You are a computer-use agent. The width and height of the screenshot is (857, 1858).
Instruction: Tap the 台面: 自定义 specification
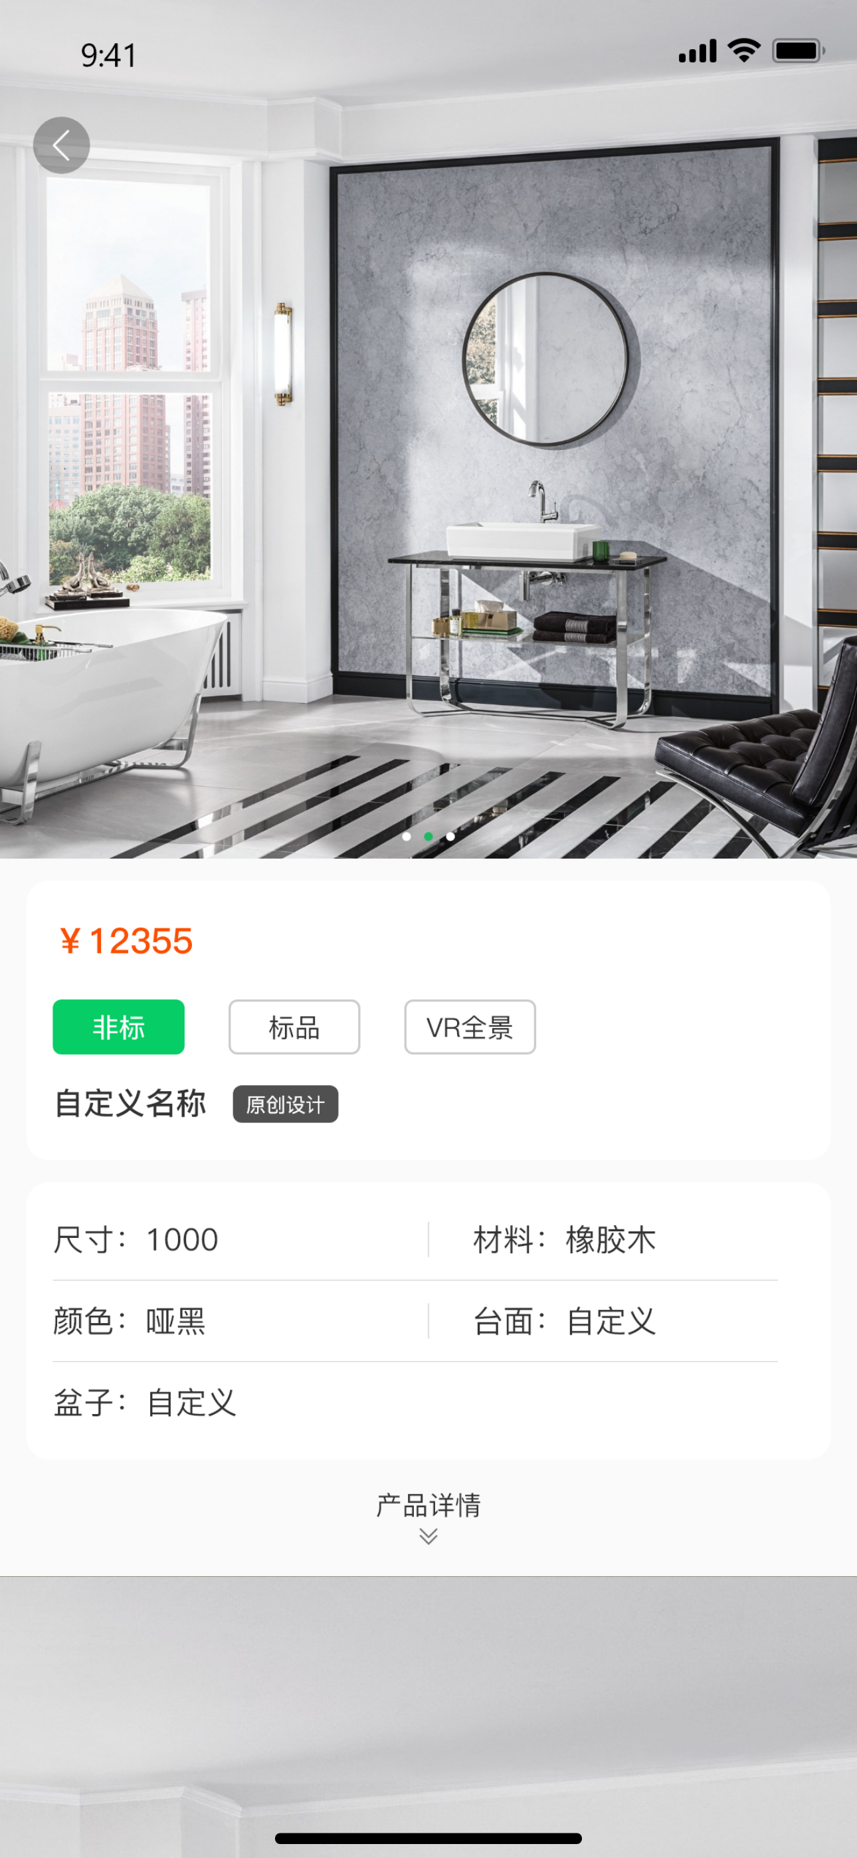(564, 1321)
